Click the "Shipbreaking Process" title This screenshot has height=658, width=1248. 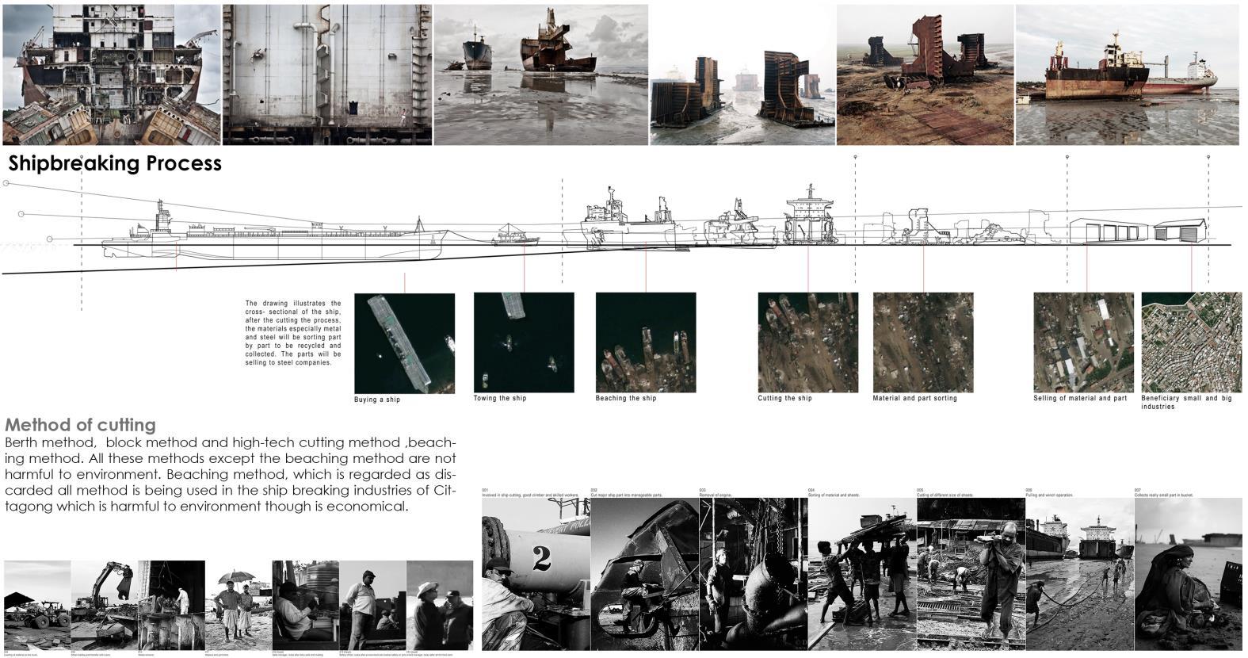pos(115,163)
